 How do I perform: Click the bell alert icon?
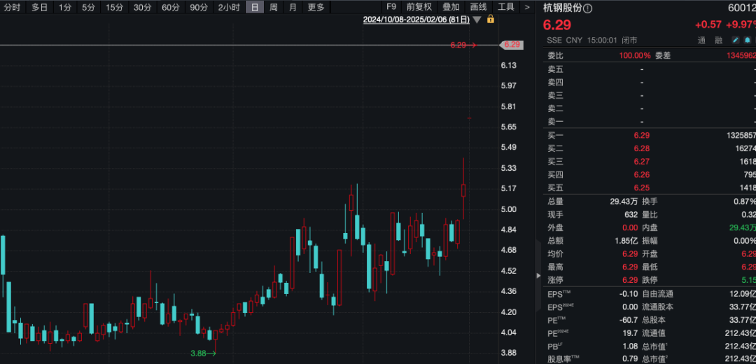click(x=747, y=41)
